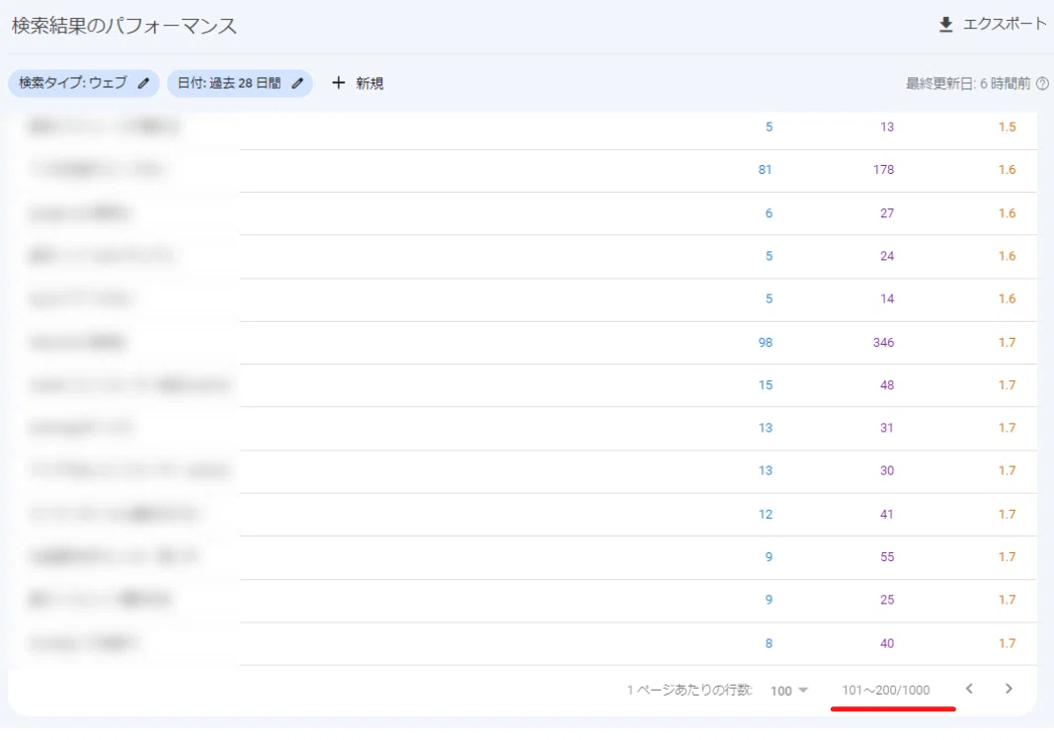
Task: Edit the 検索タイプ: ウェブ filter pencil icon
Action: (143, 83)
